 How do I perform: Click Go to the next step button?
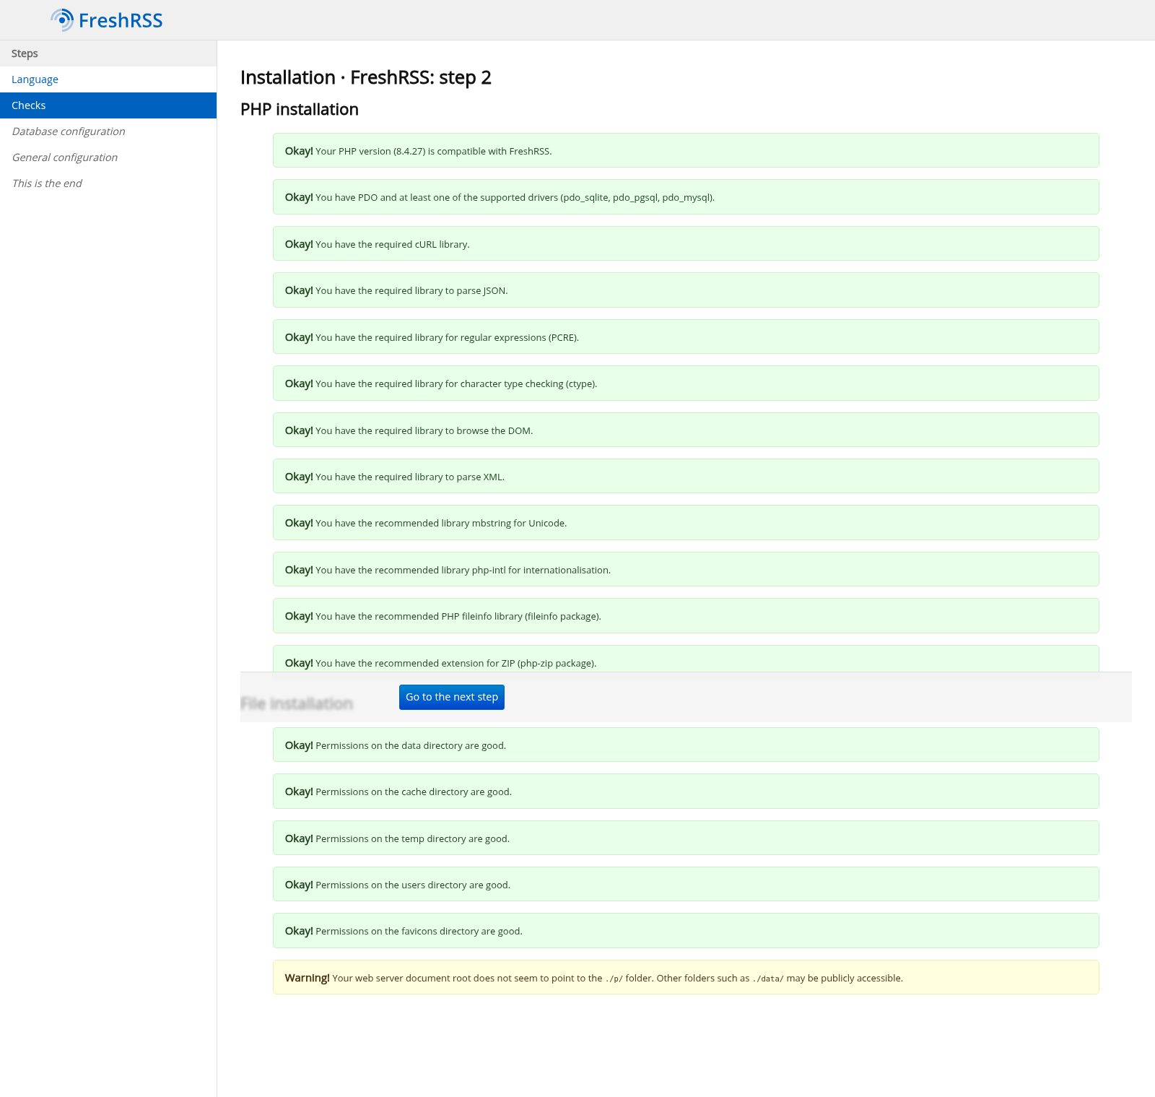452,697
